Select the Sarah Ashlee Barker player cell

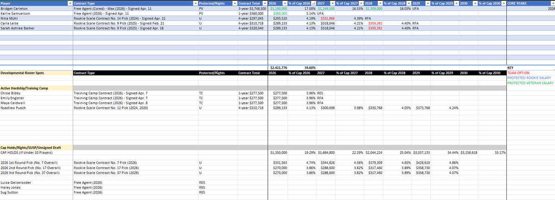pos(36,28)
